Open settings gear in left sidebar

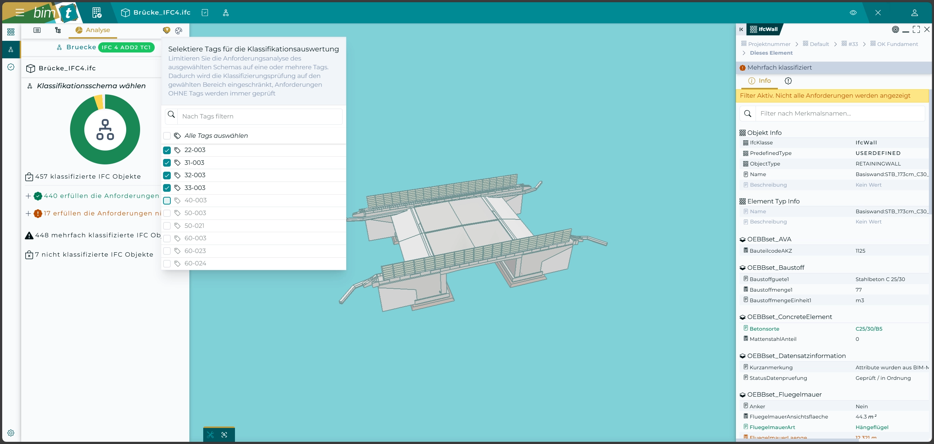coord(11,433)
